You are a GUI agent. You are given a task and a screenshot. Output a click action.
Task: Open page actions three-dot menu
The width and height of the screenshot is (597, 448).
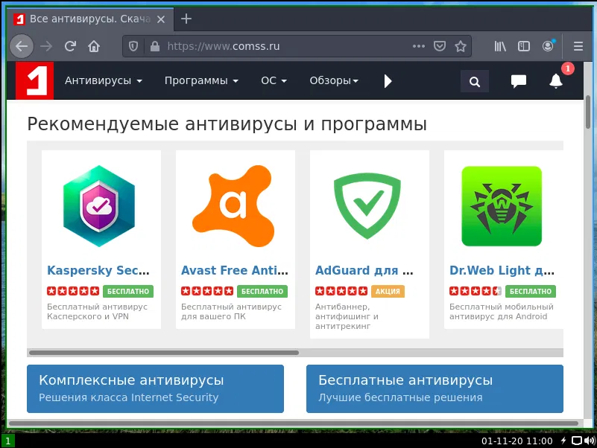418,46
